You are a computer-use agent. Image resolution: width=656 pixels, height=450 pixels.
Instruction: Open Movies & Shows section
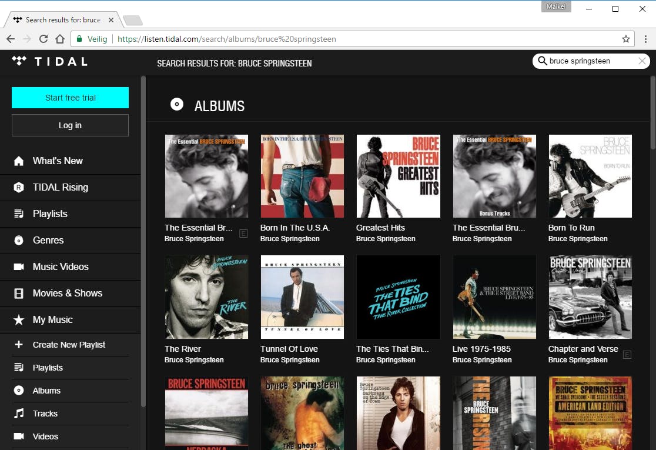click(71, 294)
